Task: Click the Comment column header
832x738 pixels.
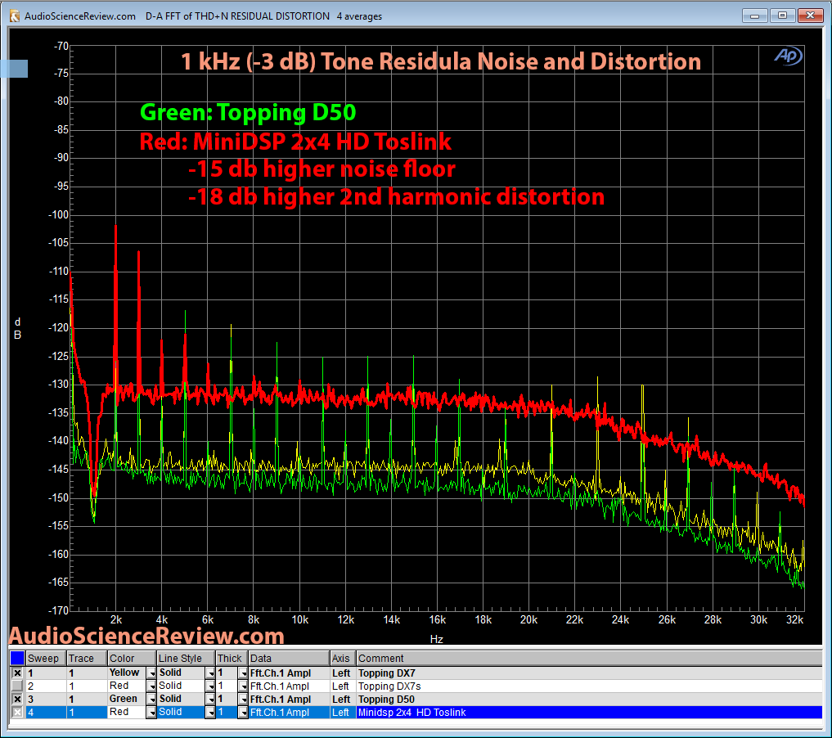Action: click(589, 659)
